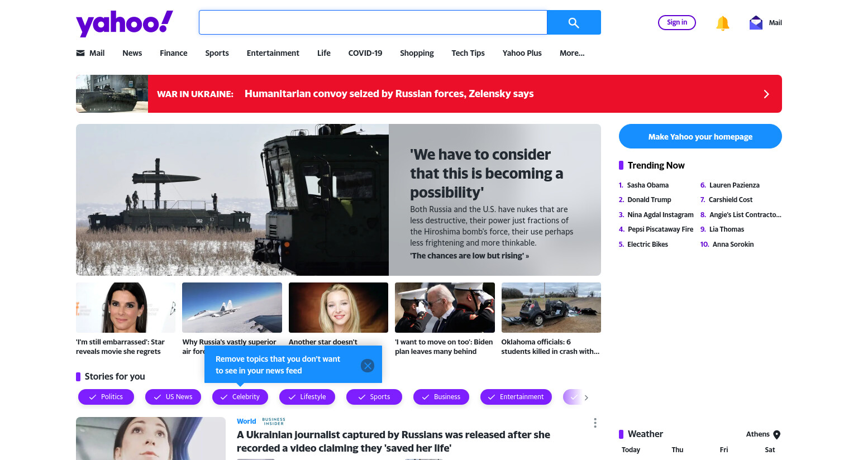The image size is (858, 460).
Task: Click the World category label
Action: point(246,421)
